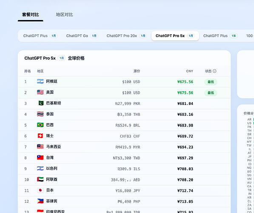Click the Malaysia flag icon
The height and width of the screenshot is (213, 254).
(40, 147)
